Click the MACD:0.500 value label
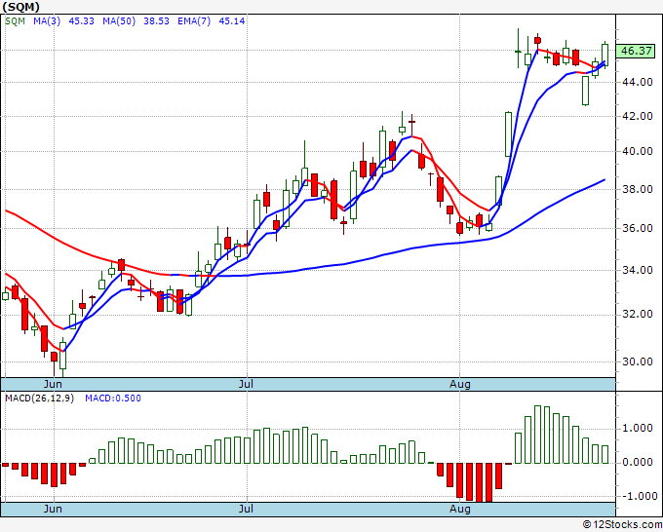Screen dimensions: 663x532 (x=113, y=399)
